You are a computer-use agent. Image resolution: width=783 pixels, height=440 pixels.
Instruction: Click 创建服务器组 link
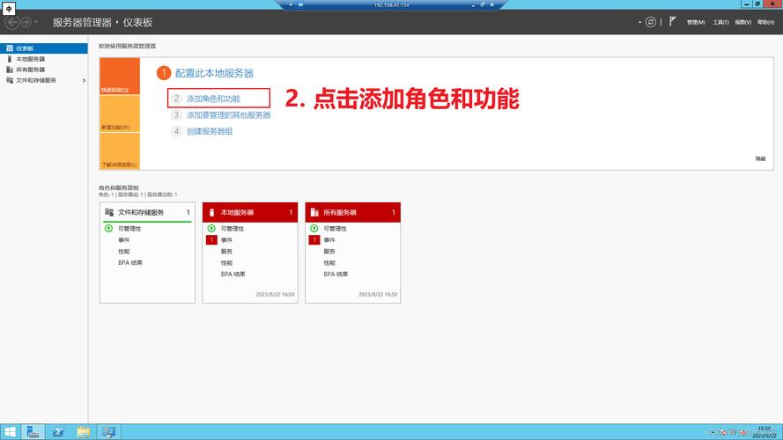coord(210,131)
